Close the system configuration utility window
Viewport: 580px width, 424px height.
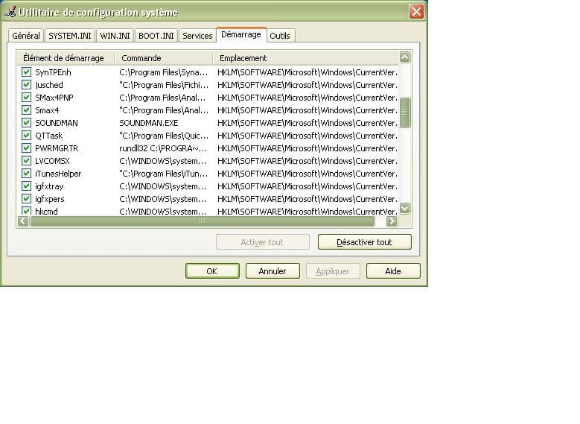point(416,11)
